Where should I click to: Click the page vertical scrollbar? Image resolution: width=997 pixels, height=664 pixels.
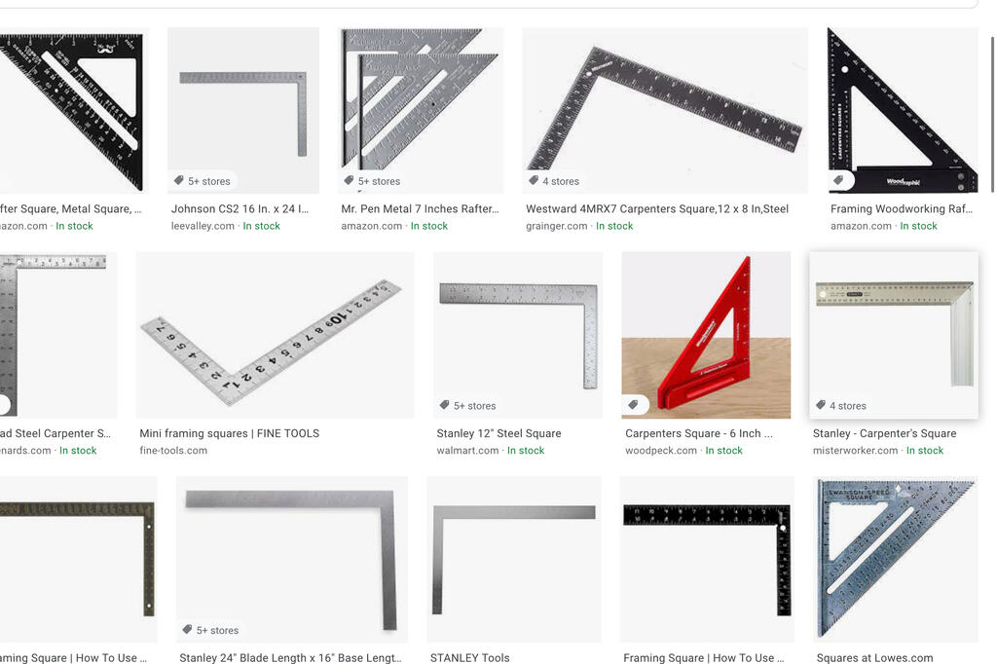(x=992, y=115)
